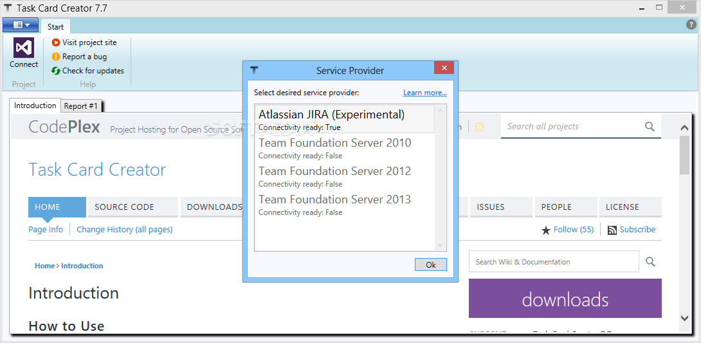701x343 pixels.
Task: Open the help question mark icon
Action: click(x=691, y=25)
